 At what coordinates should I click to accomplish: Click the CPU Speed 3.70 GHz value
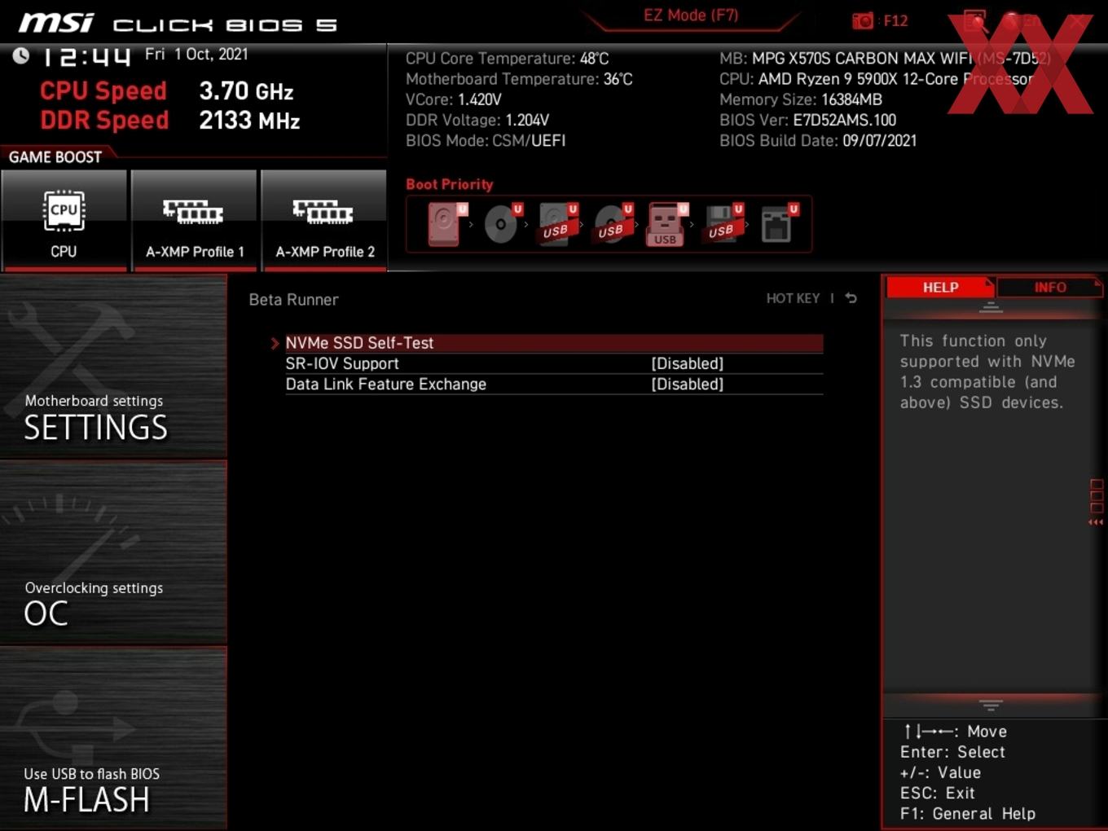click(246, 90)
